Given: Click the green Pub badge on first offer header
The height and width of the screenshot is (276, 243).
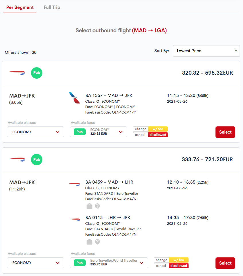Looking at the screenshot, I should [x=37, y=73].
